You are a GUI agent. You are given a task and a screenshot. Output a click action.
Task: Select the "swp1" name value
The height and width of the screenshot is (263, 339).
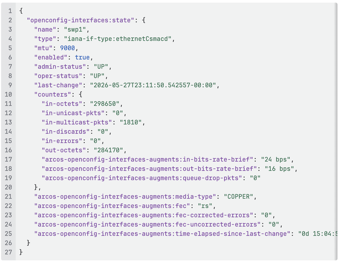(75, 29)
